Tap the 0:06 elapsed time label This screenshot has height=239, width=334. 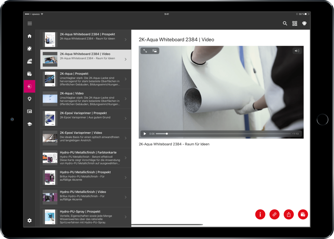click(x=152, y=134)
